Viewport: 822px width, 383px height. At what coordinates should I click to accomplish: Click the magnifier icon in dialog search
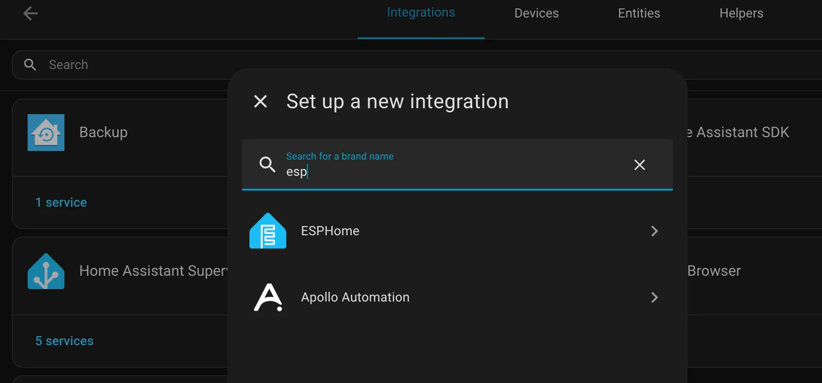267,164
